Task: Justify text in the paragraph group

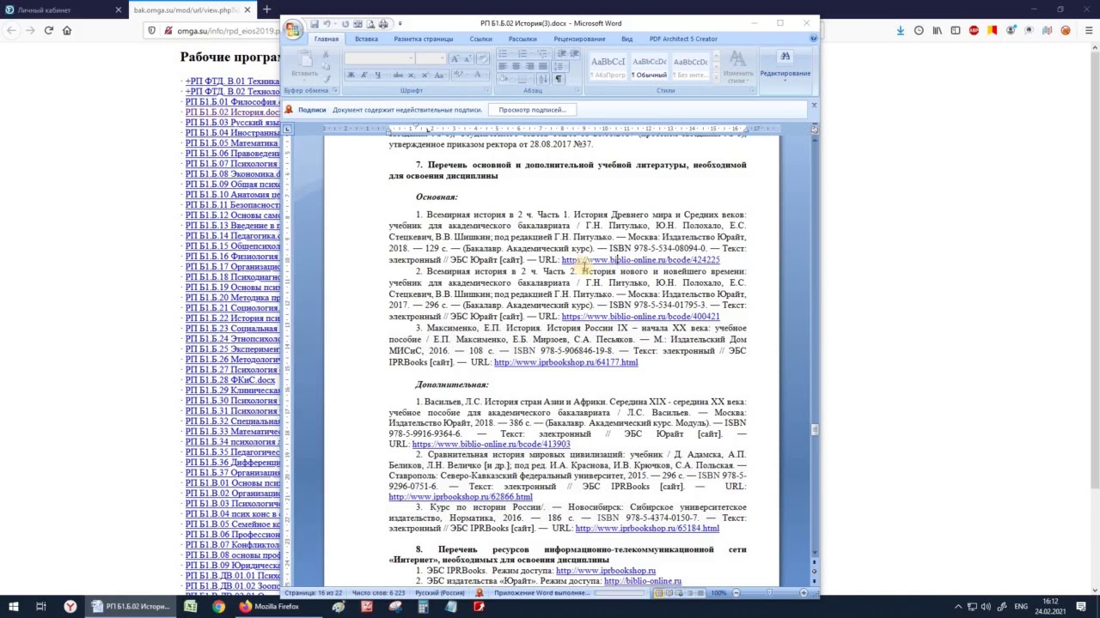Action: 542,66
